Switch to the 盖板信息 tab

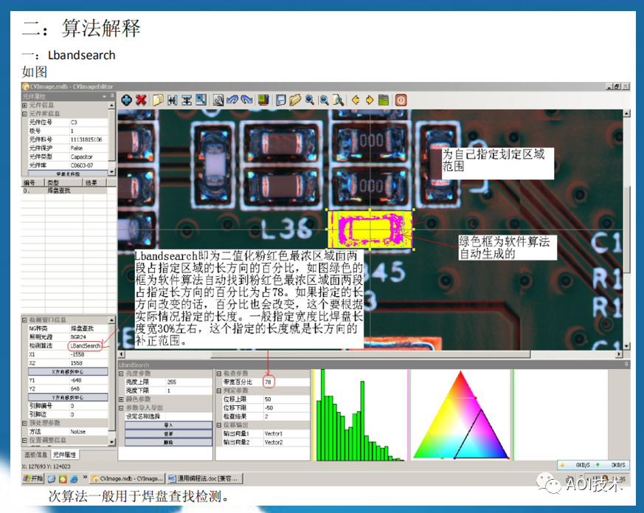click(34, 455)
